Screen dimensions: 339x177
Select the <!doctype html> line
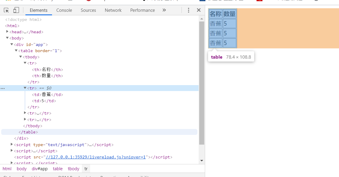coord(23,20)
